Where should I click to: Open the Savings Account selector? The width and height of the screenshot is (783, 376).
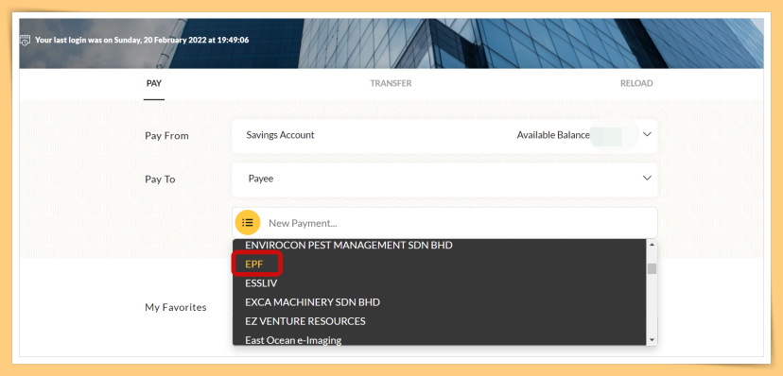click(x=444, y=136)
